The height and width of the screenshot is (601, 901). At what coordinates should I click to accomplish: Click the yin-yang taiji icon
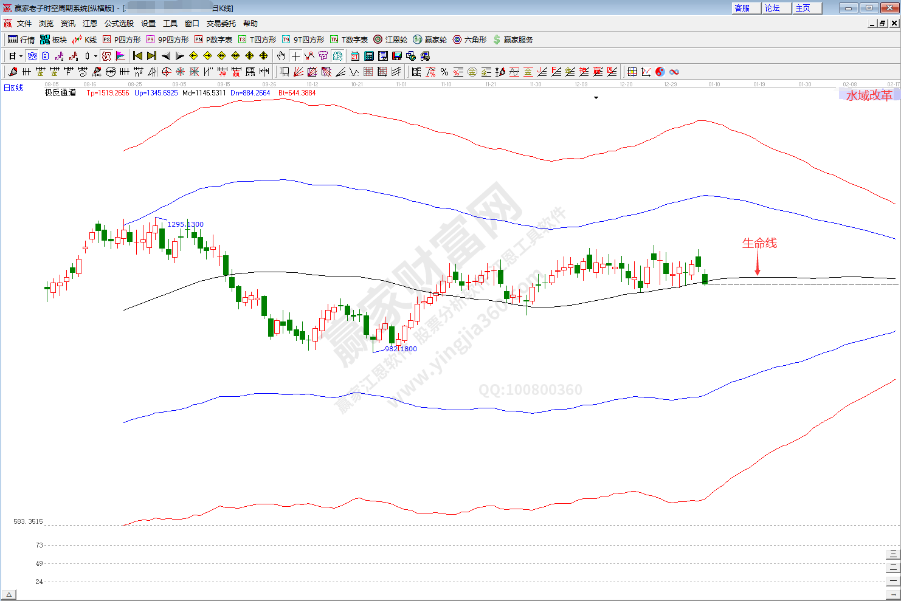click(660, 72)
